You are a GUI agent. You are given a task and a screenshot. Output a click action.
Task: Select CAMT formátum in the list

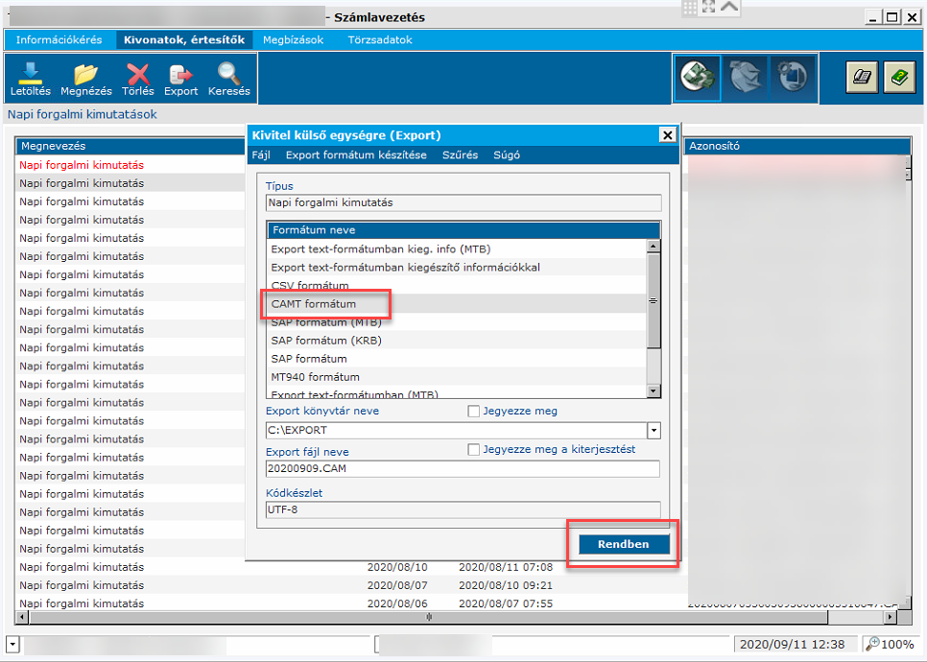(457, 304)
